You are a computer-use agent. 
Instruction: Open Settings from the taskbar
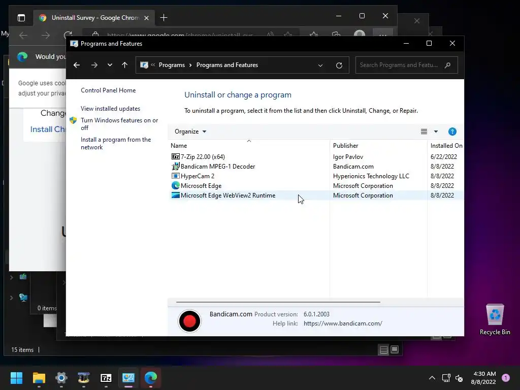click(61, 378)
